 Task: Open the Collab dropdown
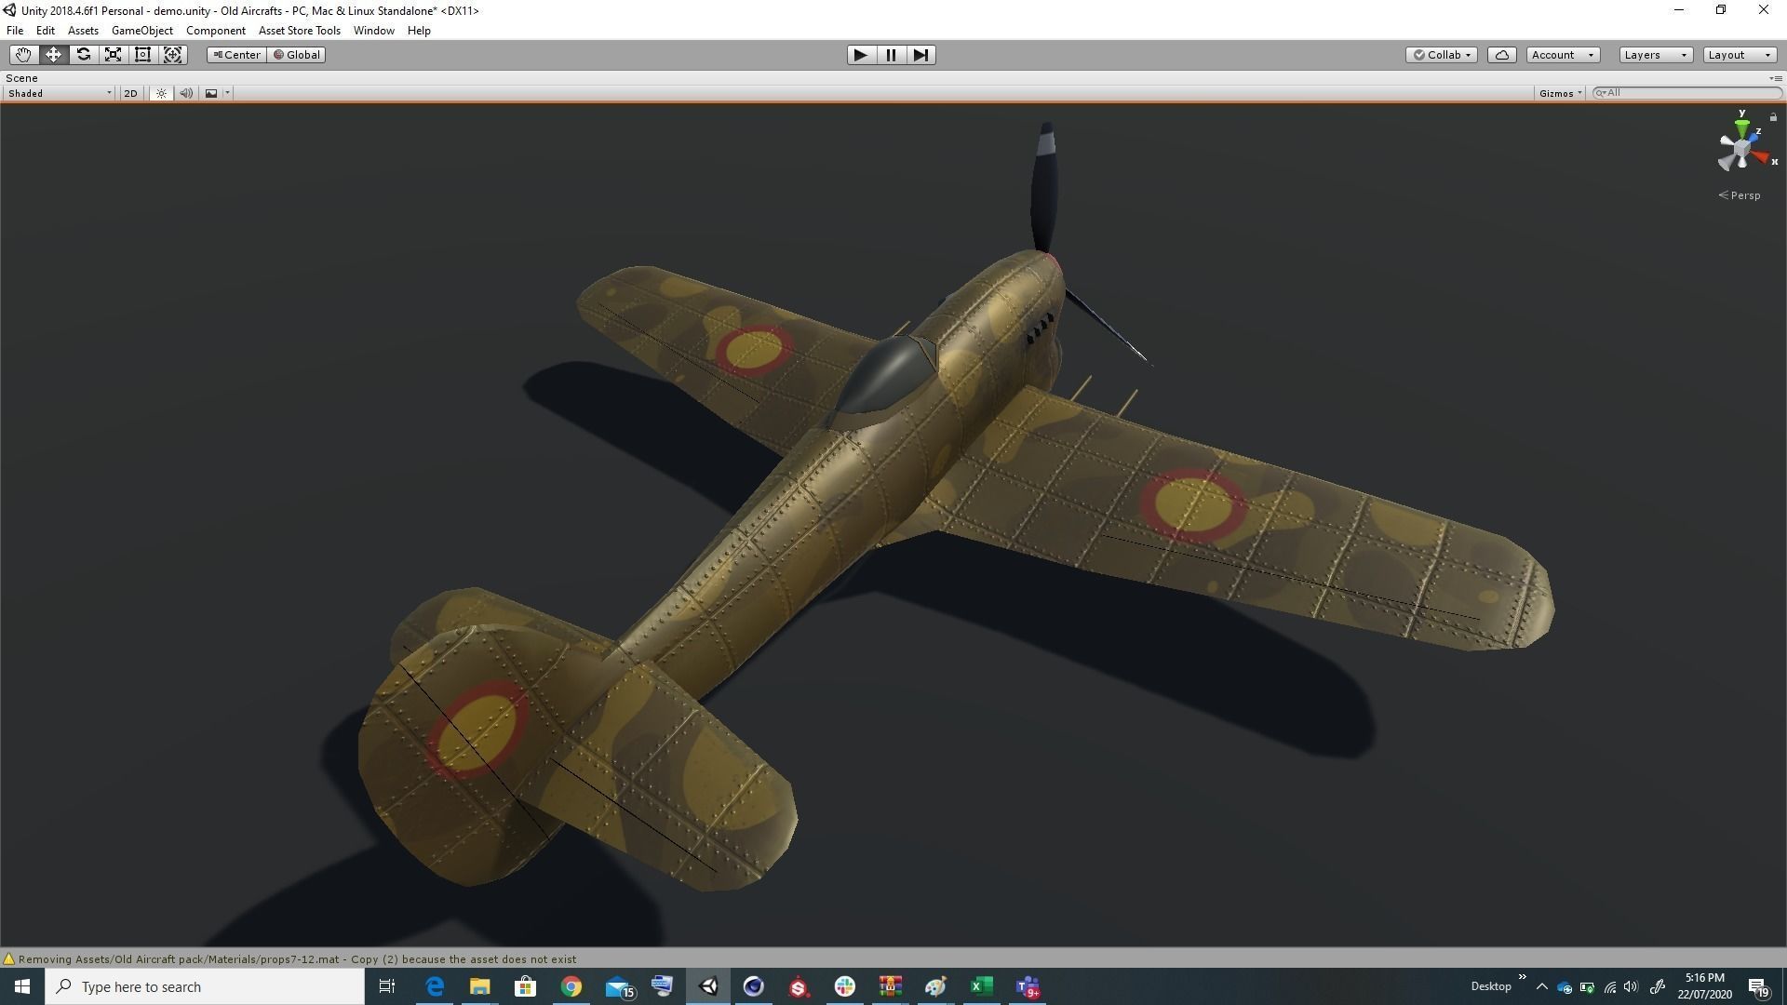(x=1442, y=55)
